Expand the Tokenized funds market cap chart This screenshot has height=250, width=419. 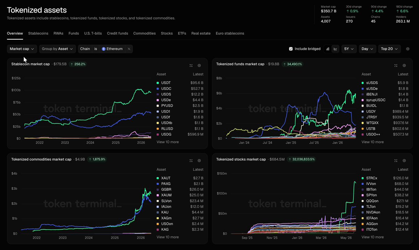click(x=396, y=65)
